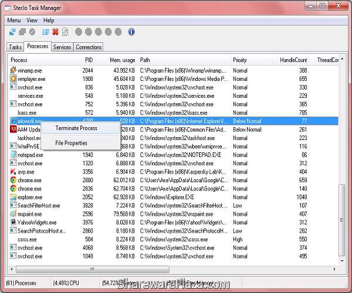
Task: Open the Connections tab
Action: click(89, 47)
